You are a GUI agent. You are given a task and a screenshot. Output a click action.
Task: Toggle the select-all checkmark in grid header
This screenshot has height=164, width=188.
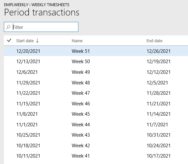[x=9, y=41]
